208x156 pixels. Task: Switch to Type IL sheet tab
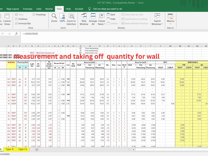[9, 149]
